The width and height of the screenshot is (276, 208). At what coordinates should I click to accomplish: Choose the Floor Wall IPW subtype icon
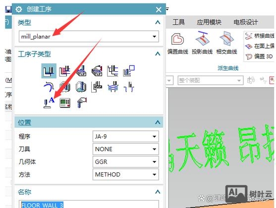64,71
